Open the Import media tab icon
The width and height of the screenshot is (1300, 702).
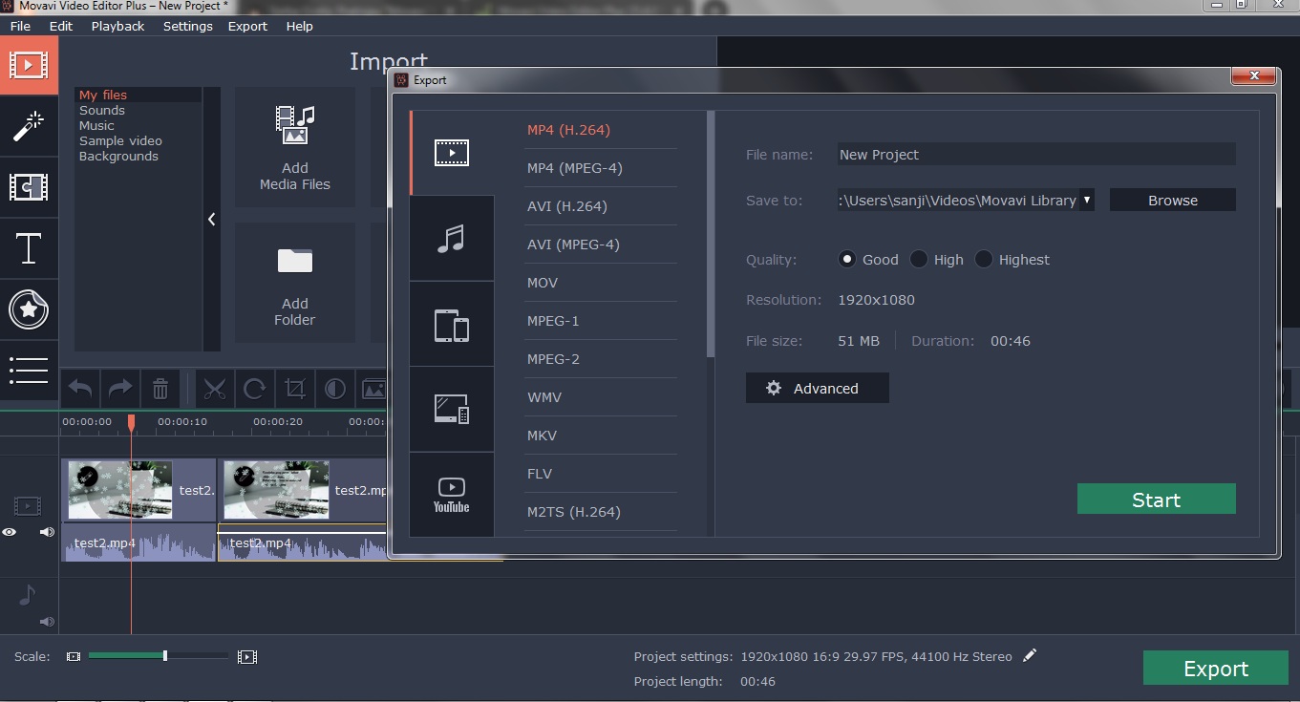29,64
